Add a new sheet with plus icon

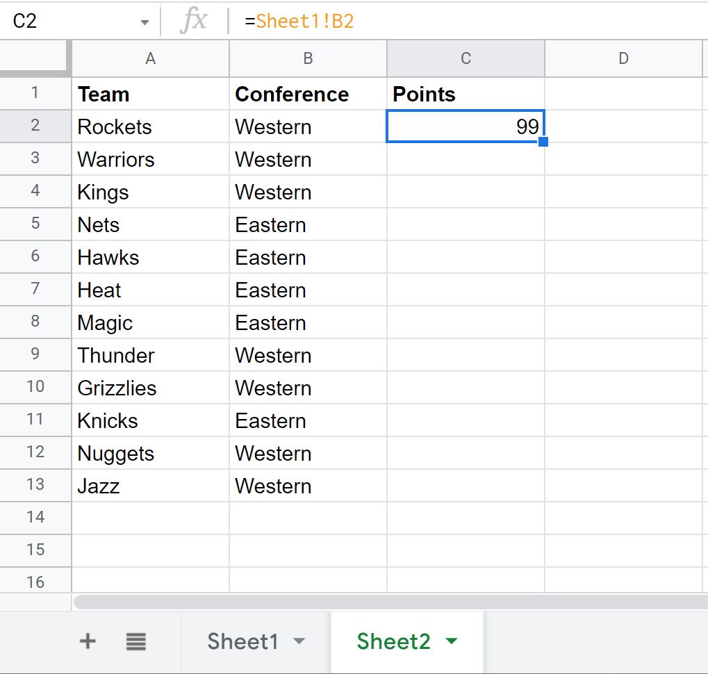[x=88, y=641]
